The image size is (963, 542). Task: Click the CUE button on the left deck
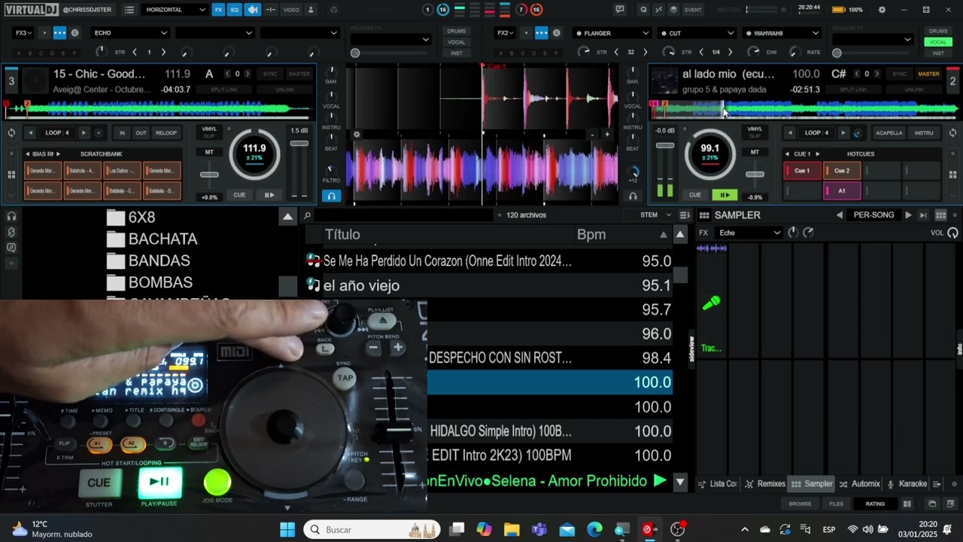coord(239,195)
